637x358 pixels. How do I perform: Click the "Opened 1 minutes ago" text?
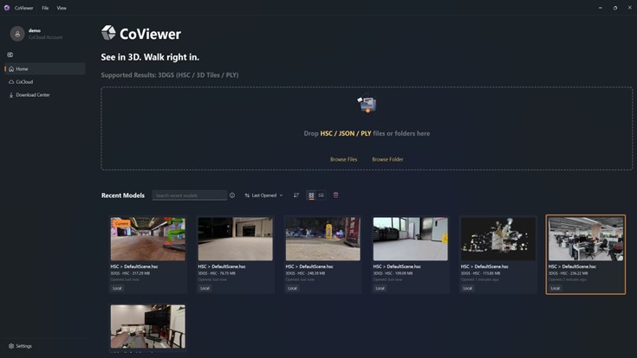click(x=479, y=280)
